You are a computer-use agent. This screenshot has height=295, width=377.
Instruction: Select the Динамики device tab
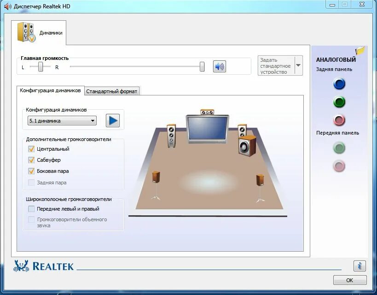(39, 33)
